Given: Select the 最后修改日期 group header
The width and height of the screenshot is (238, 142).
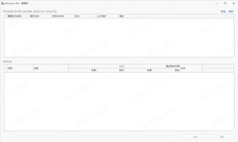Looking at the screenshot, I should click(x=152, y=66).
